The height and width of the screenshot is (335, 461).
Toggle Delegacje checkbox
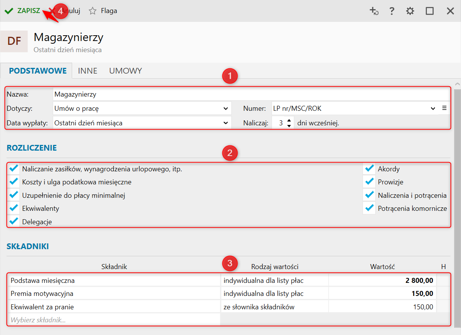tap(14, 222)
